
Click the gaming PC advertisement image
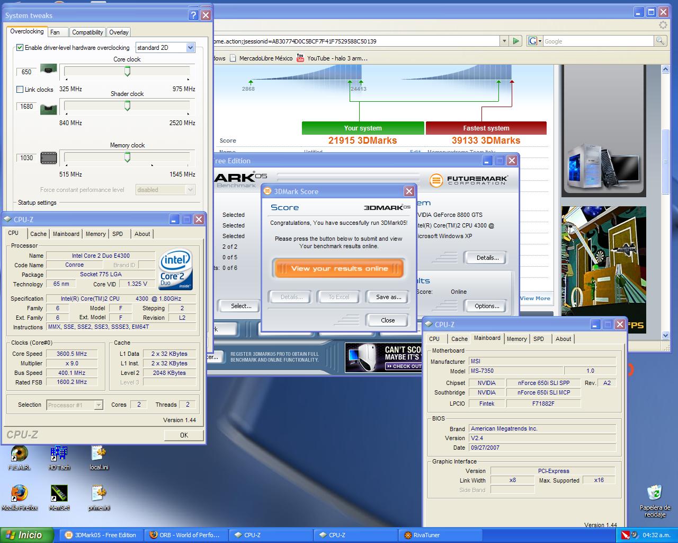[x=603, y=131]
